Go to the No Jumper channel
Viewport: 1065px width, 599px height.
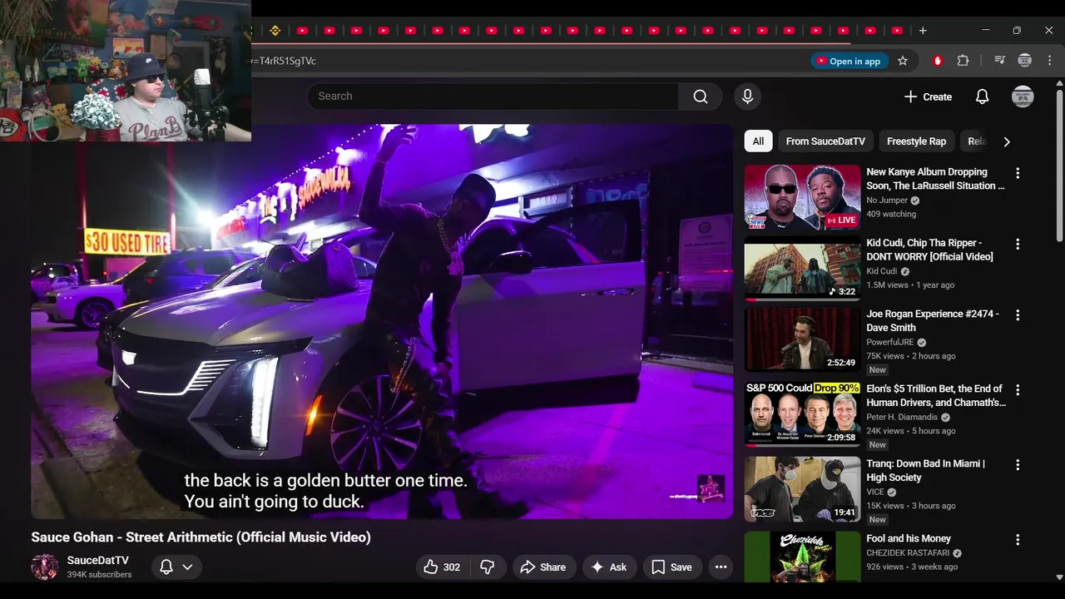pos(887,200)
